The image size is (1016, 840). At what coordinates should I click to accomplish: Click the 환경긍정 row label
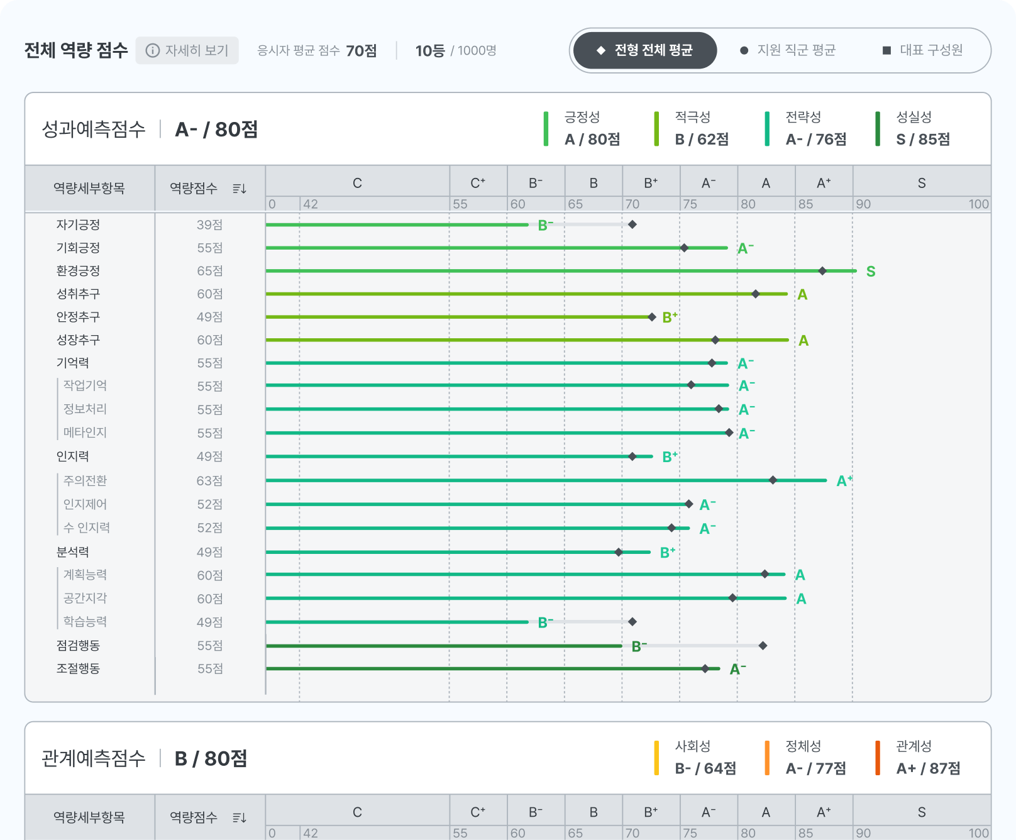click(78, 270)
